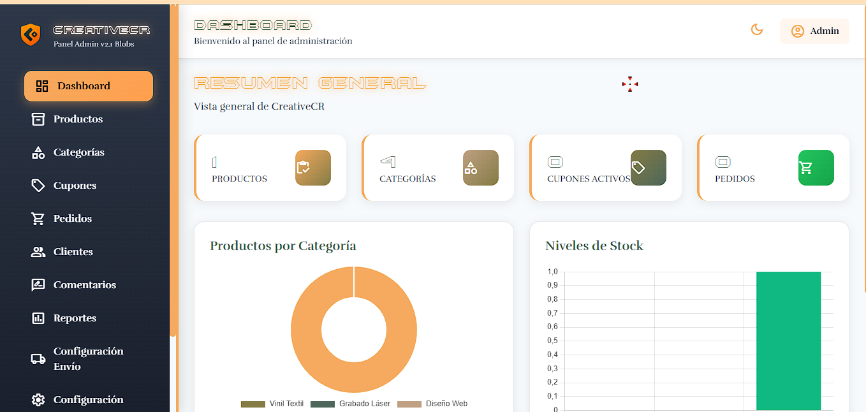Click the Diseño Web legend color swatch
The image size is (866, 412).
point(409,404)
